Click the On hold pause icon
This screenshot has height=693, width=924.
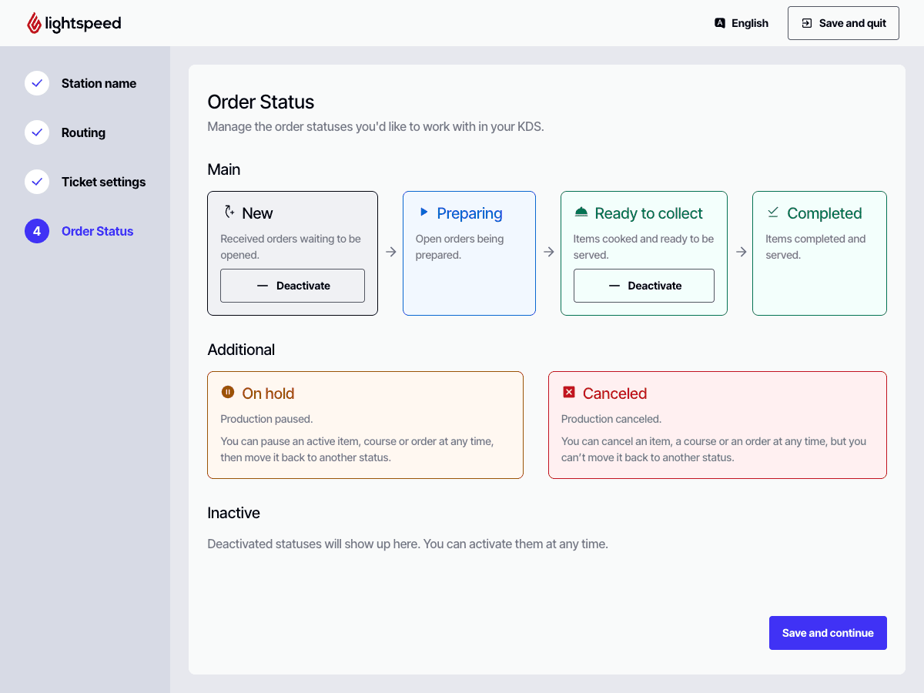click(x=228, y=392)
